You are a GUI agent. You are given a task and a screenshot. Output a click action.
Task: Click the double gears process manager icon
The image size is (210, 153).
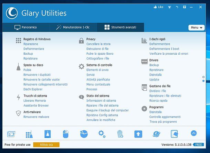pos(102,134)
